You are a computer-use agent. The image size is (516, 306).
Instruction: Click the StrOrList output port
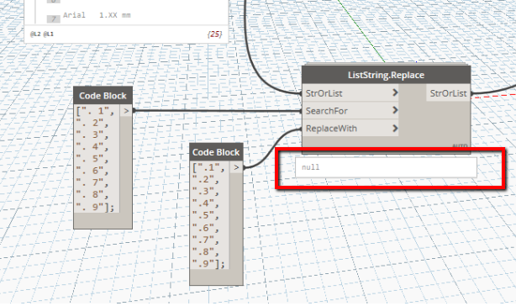pyautogui.click(x=448, y=93)
